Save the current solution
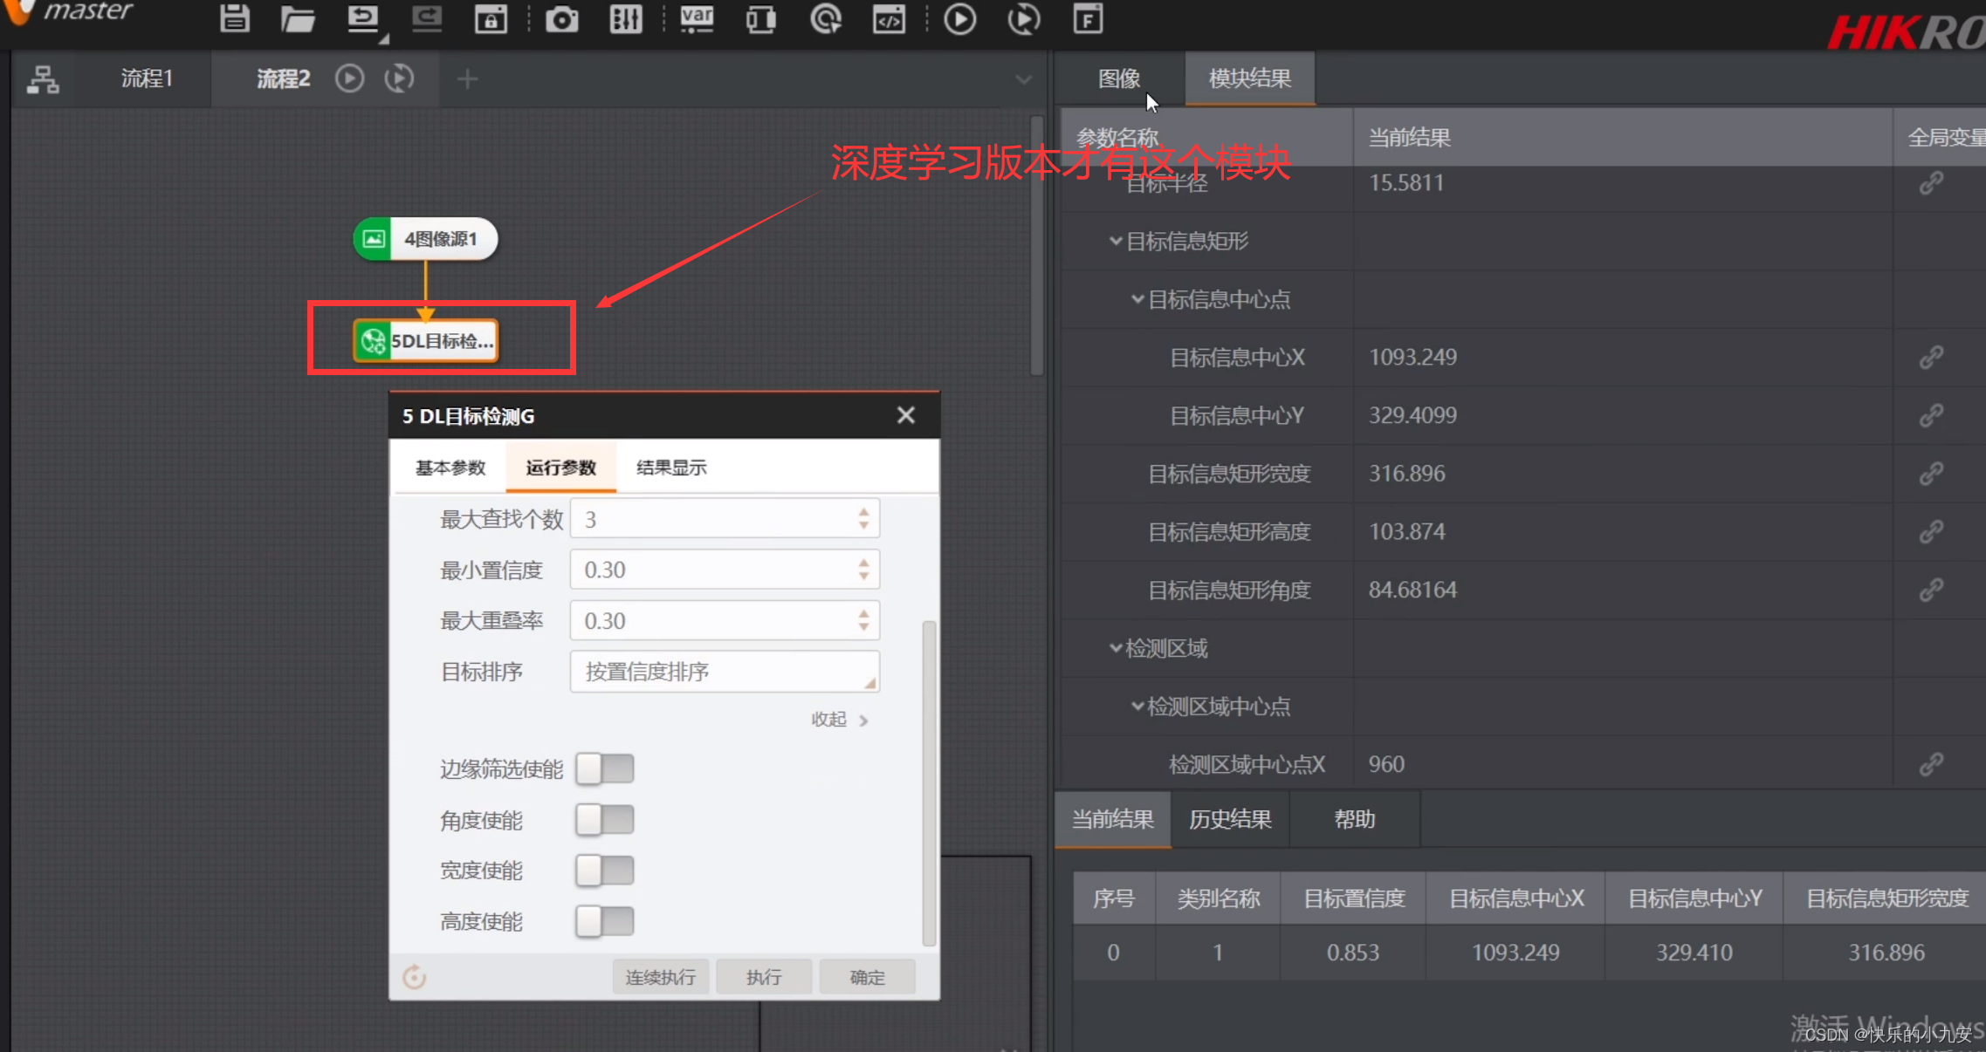Viewport: 1986px width, 1052px height. 234,18
